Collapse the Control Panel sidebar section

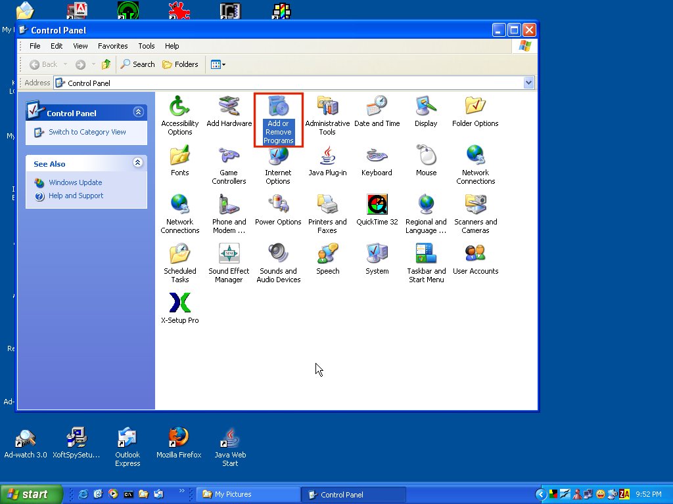click(x=138, y=112)
